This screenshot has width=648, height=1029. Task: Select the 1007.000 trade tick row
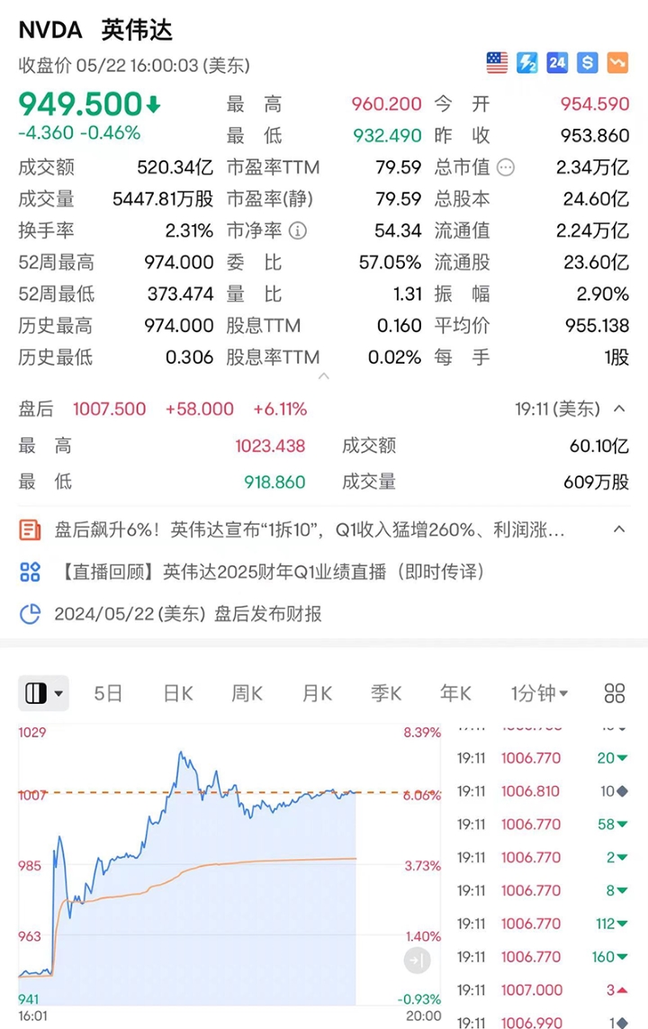[543, 990]
